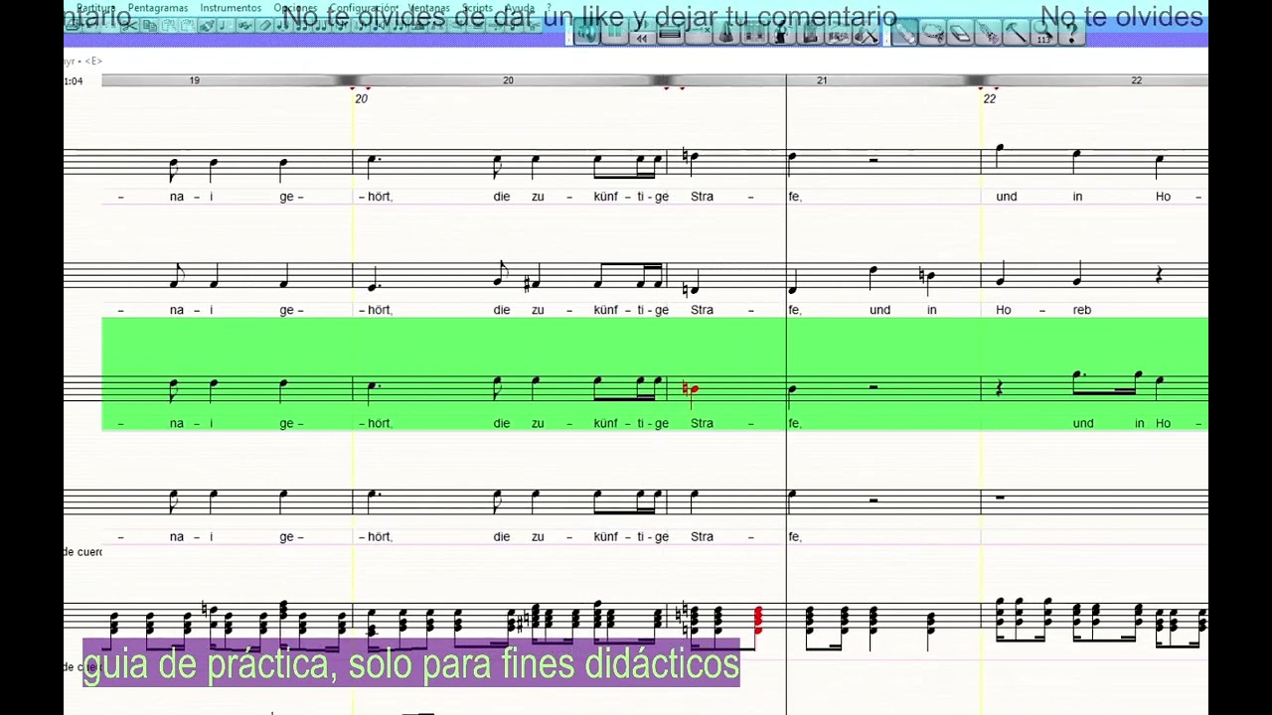Select the eraser tool in tool palette
1272x715 pixels.
click(960, 34)
